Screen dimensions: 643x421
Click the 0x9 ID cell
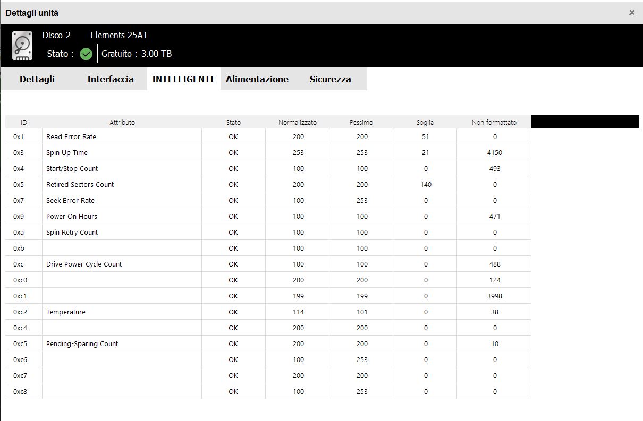pyautogui.click(x=24, y=216)
